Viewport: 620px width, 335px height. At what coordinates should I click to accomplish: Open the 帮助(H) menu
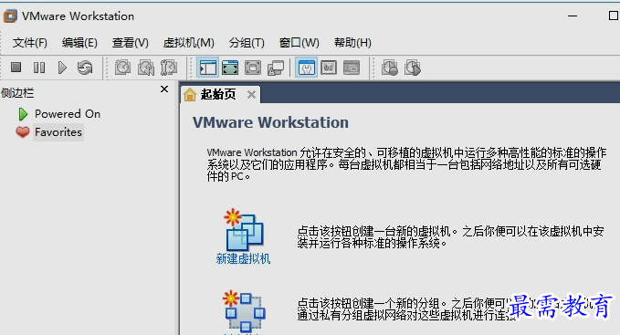pos(352,42)
